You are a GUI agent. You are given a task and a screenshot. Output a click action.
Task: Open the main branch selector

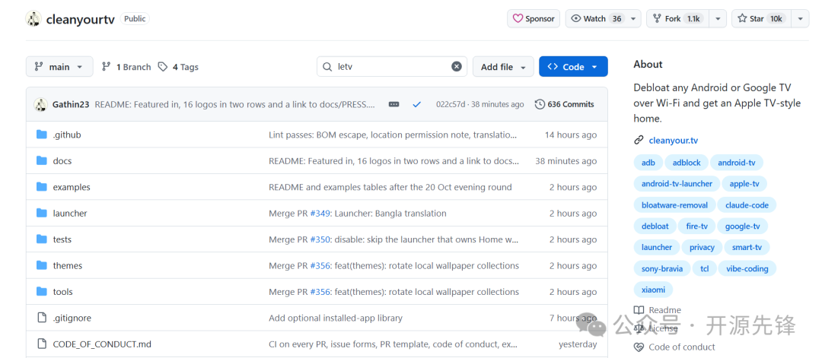59,66
